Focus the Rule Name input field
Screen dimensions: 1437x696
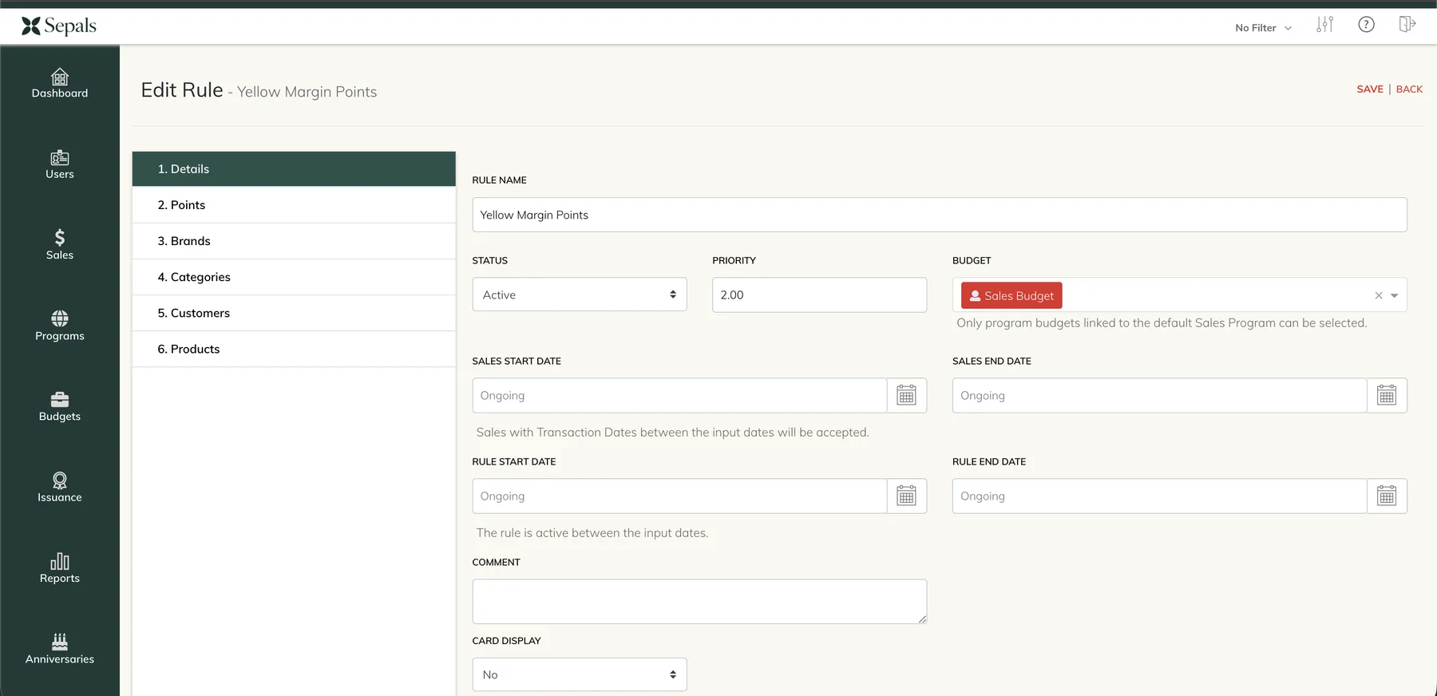[x=940, y=215]
